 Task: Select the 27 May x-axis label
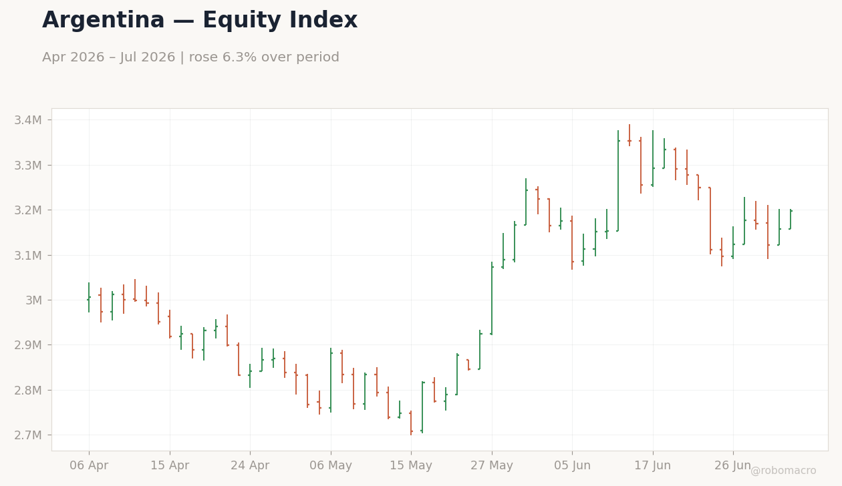(492, 465)
